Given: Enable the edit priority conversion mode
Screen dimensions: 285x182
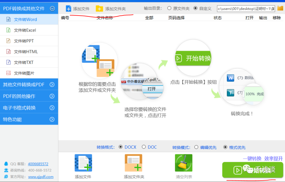Looking at the screenshot, I should 196,147.
